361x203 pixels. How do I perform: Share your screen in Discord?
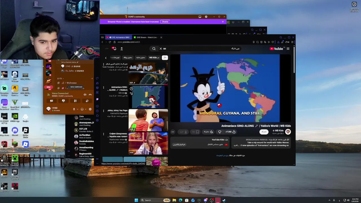[63, 101]
